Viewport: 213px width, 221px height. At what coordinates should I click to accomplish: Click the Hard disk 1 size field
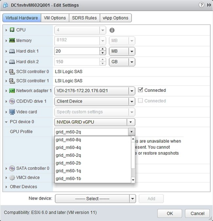(x=76, y=51)
